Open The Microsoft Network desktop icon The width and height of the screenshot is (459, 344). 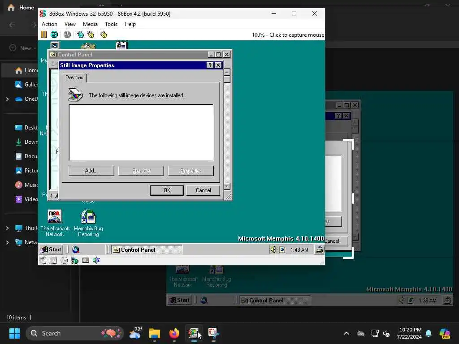click(x=55, y=223)
